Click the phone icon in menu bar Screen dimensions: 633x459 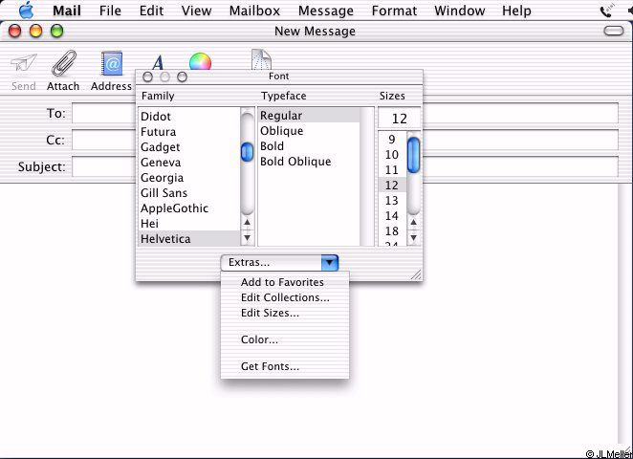pos(606,11)
